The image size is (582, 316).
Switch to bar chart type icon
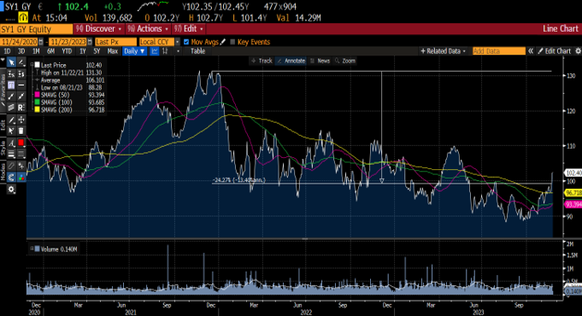pyautogui.click(x=165, y=51)
